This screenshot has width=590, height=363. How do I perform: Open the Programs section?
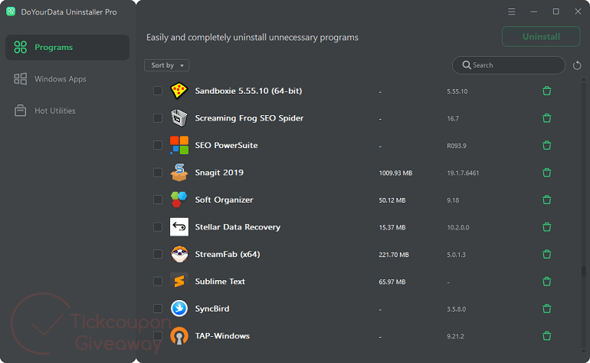[x=67, y=47]
